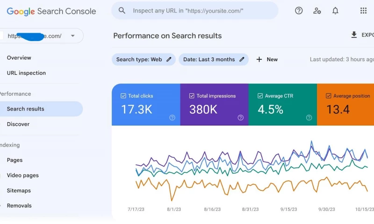Open users and permissions settings icon
This screenshot has height=224, width=374.
pos(317,11)
